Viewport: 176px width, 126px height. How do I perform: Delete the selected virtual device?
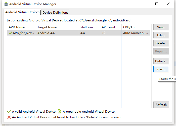(x=161, y=43)
